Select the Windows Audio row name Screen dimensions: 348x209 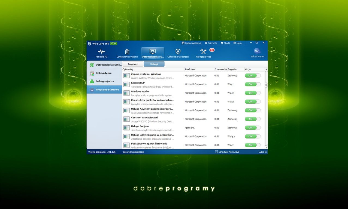point(140,91)
